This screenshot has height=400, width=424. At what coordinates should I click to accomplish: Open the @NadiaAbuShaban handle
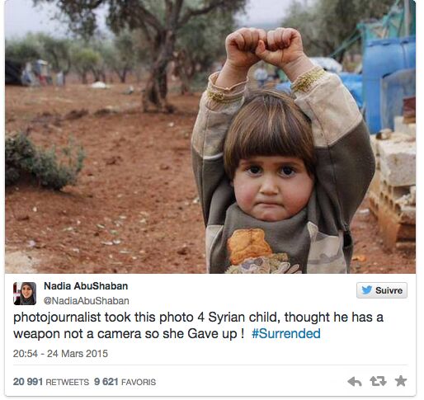click(x=87, y=301)
